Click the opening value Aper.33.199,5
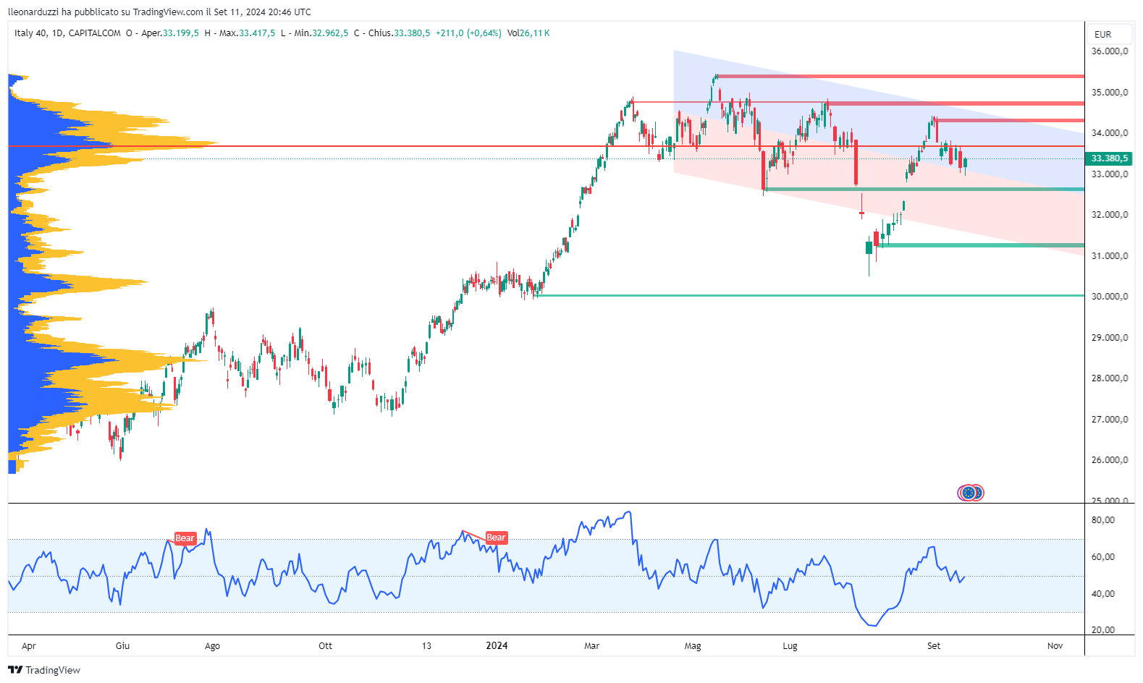This screenshot has height=683, width=1143. click(170, 33)
